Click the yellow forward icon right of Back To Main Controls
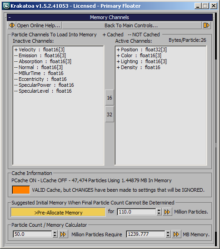Viewport: 220px width, 249px height. (206, 25)
